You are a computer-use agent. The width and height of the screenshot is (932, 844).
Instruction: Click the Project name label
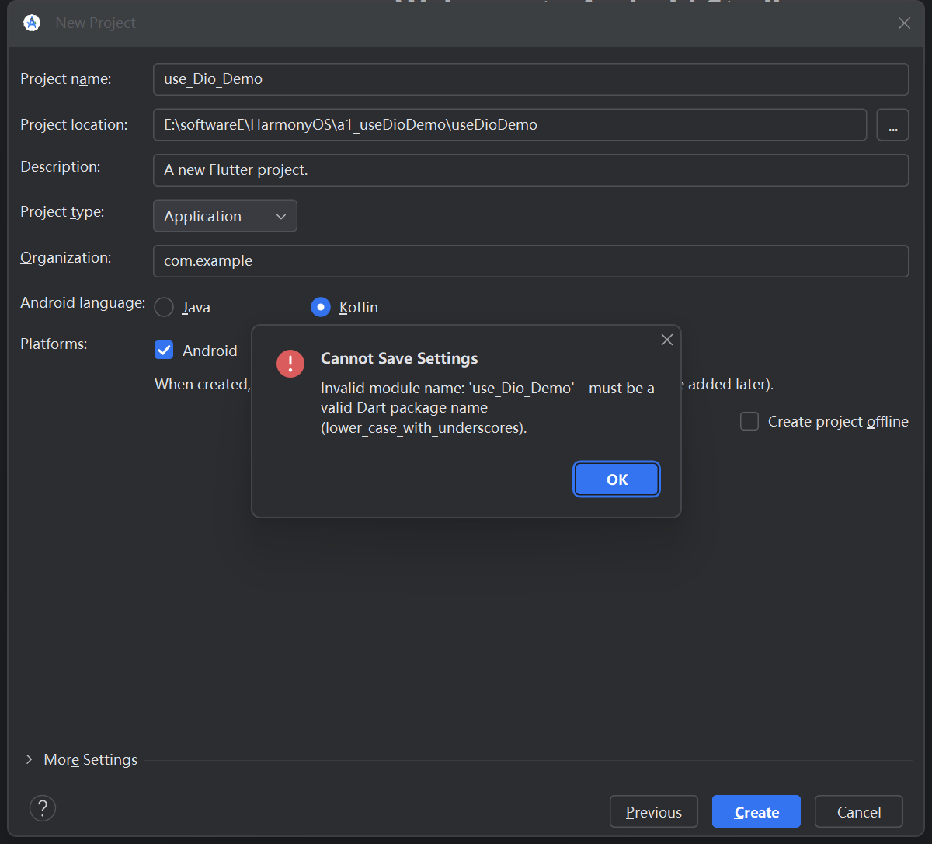(x=66, y=78)
